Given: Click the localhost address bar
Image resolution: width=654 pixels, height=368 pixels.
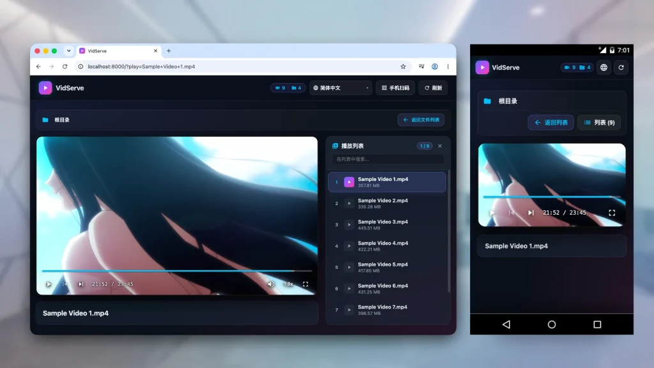Looking at the screenshot, I should [x=242, y=66].
